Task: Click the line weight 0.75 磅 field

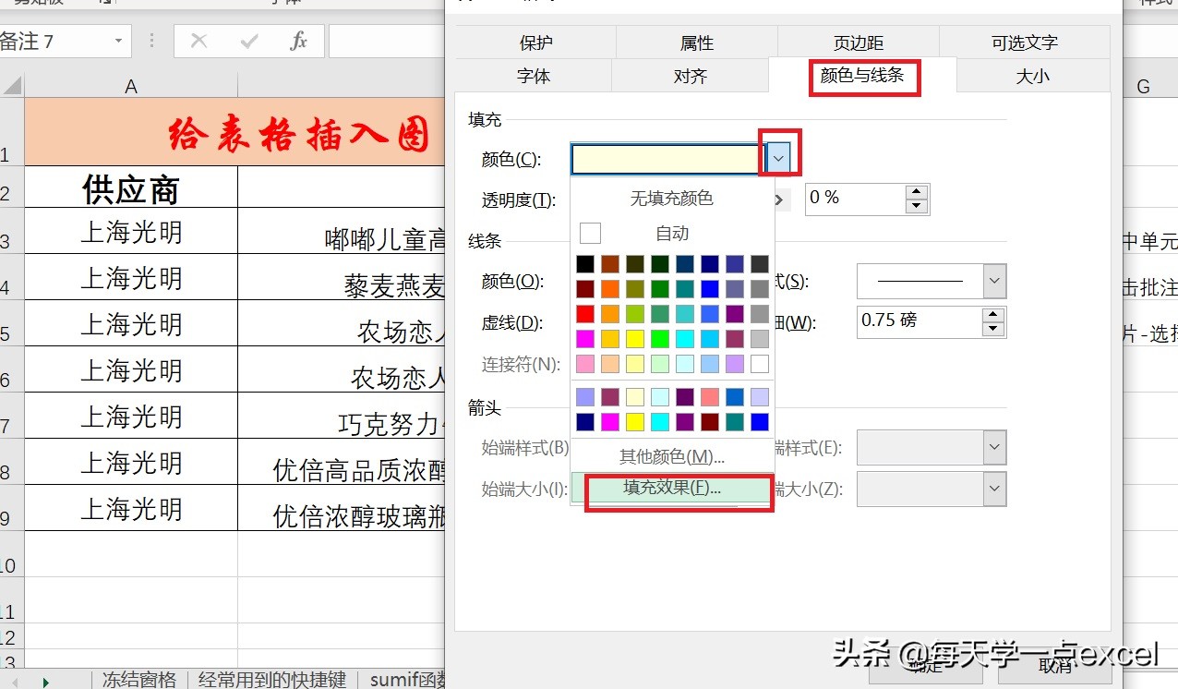Action: click(919, 321)
